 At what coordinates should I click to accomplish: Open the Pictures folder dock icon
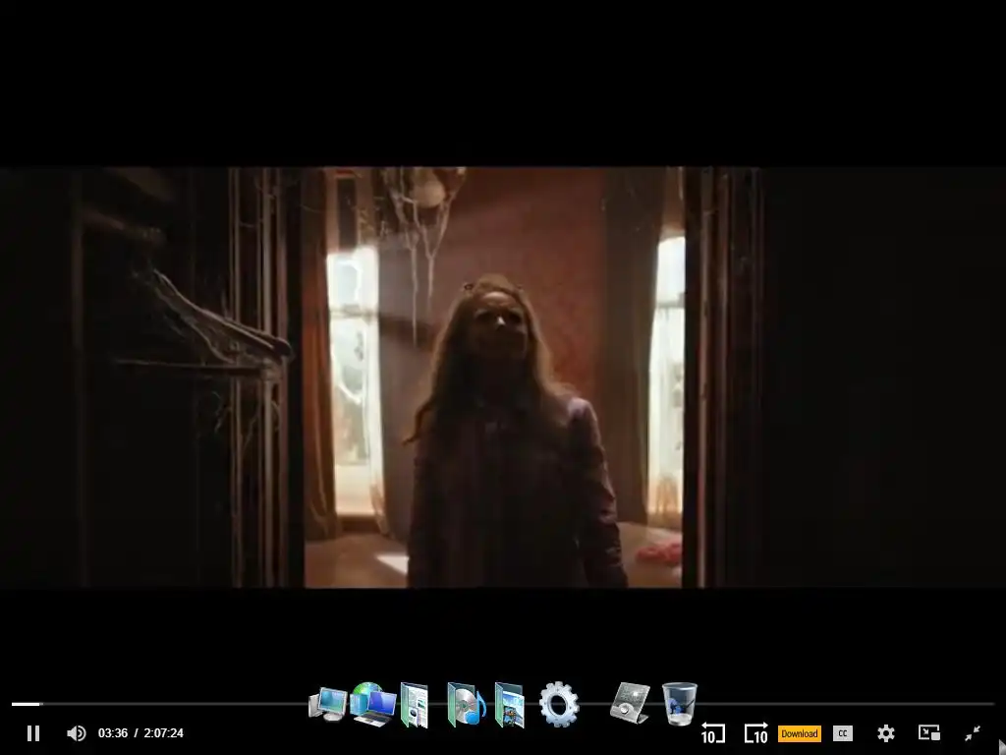510,705
